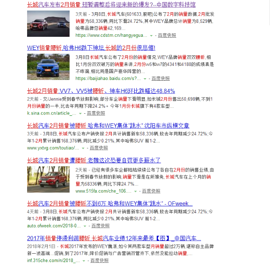Open 百度快照 next to cdstm.cn URL
This screenshot has width=271, height=268.
click(x=167, y=36)
